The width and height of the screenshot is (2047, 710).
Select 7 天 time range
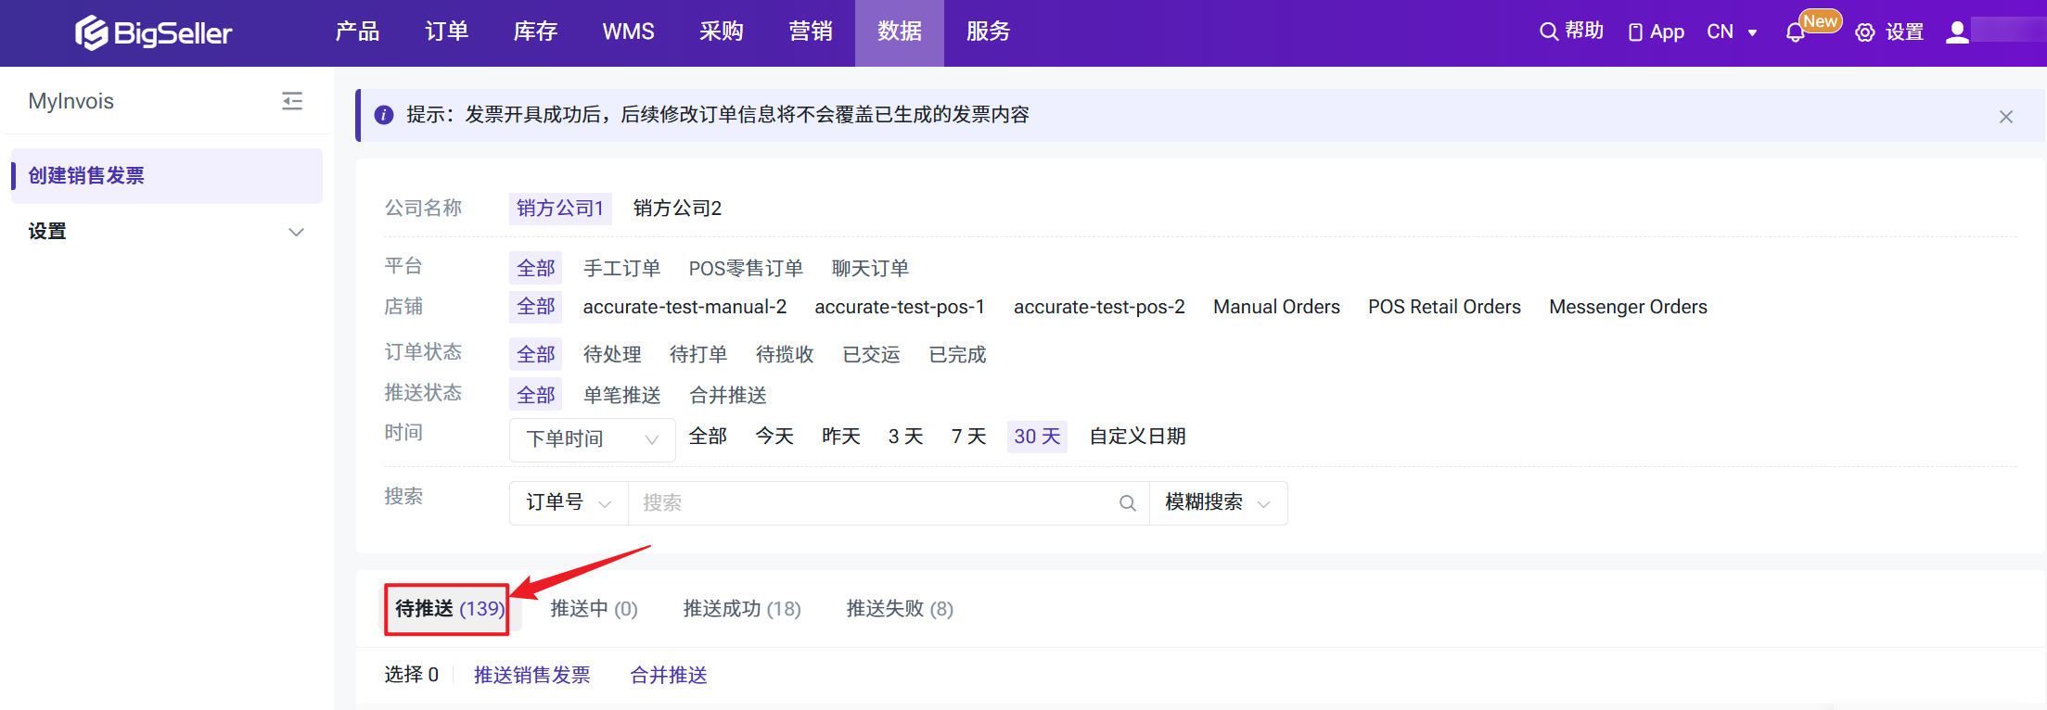(x=968, y=437)
